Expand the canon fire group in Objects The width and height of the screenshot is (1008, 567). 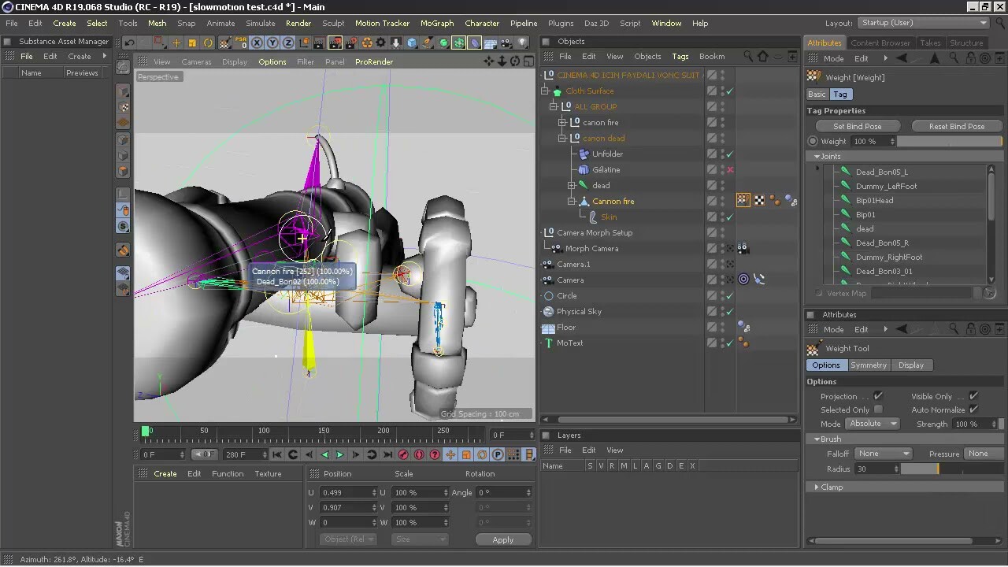click(x=563, y=122)
